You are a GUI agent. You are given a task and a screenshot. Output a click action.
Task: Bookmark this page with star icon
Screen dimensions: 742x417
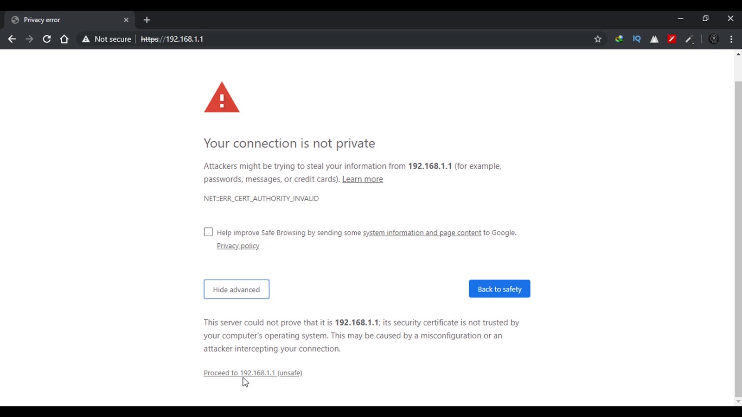598,39
